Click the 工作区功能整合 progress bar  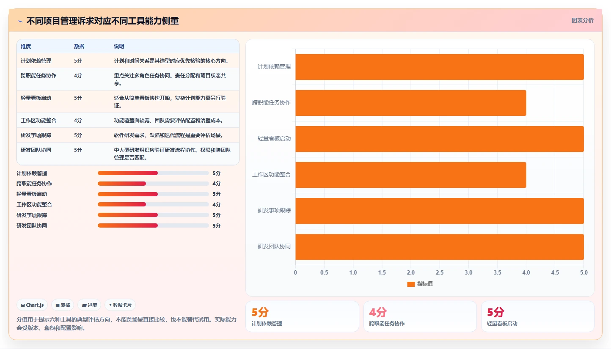coord(153,204)
